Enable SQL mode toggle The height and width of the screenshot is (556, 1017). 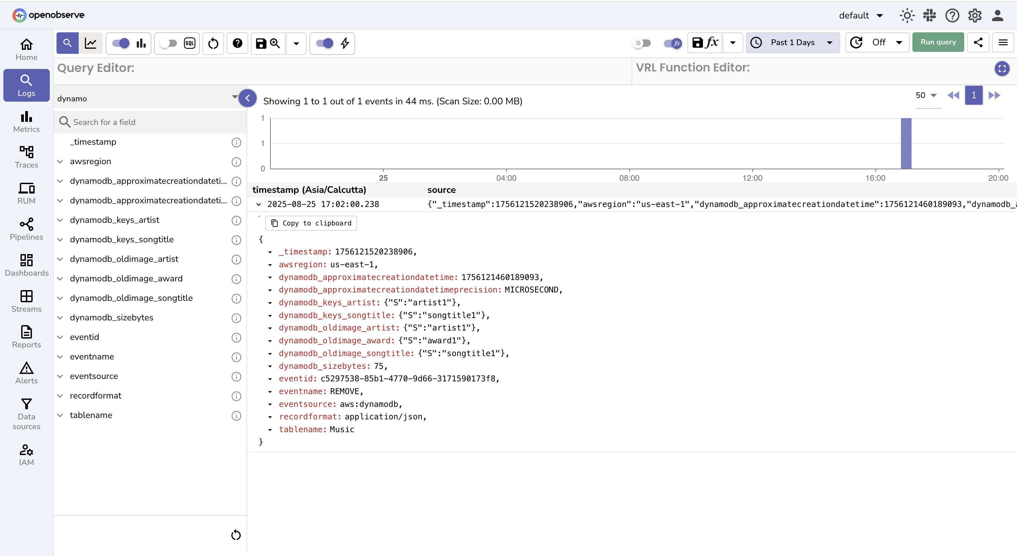tap(168, 43)
